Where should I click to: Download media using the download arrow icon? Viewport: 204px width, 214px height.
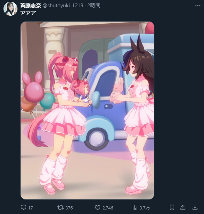tap(195, 208)
